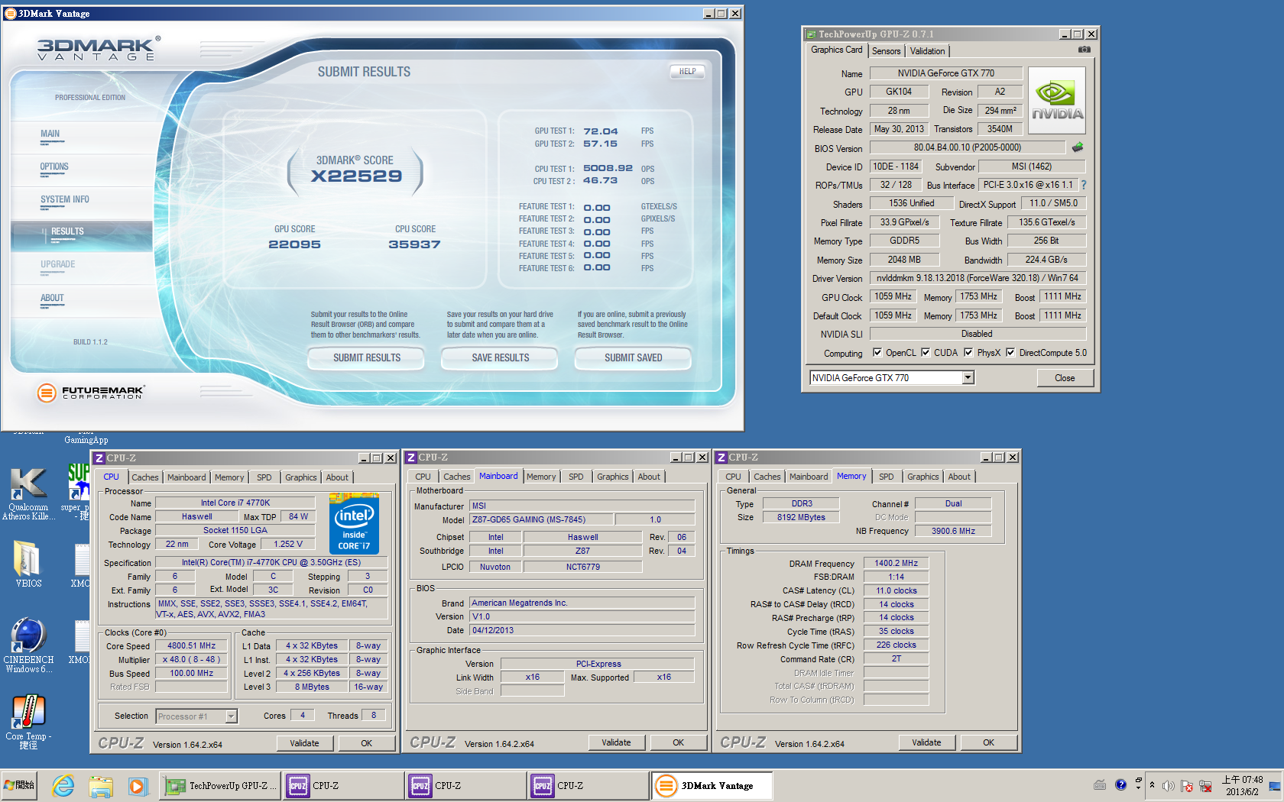Open the Caches tab in the first CPU-Z window
1284x802 pixels.
click(144, 477)
